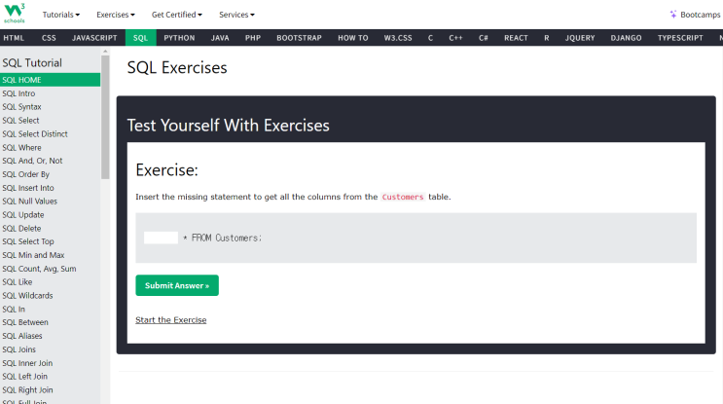Select SQL HOME in sidebar
The image size is (723, 404).
(50, 80)
